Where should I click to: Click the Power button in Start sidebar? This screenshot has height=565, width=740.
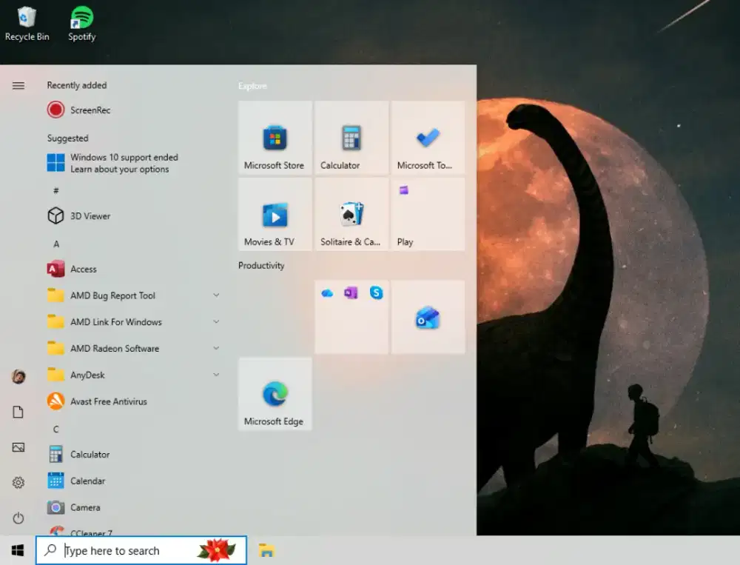tap(18, 518)
